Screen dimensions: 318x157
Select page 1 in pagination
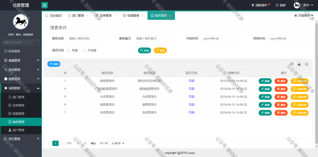click(x=55, y=143)
